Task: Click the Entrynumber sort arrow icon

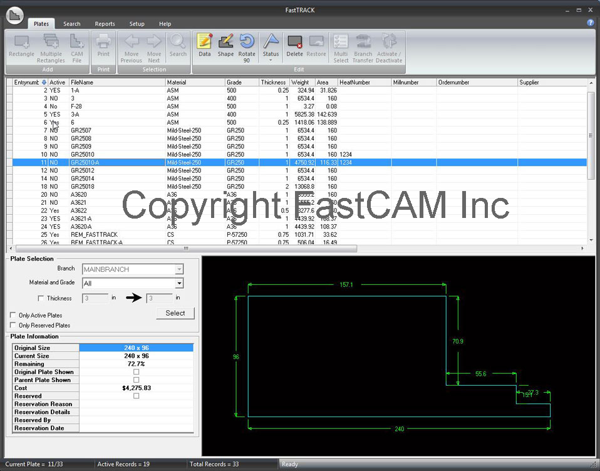Action: pyautogui.click(x=44, y=82)
